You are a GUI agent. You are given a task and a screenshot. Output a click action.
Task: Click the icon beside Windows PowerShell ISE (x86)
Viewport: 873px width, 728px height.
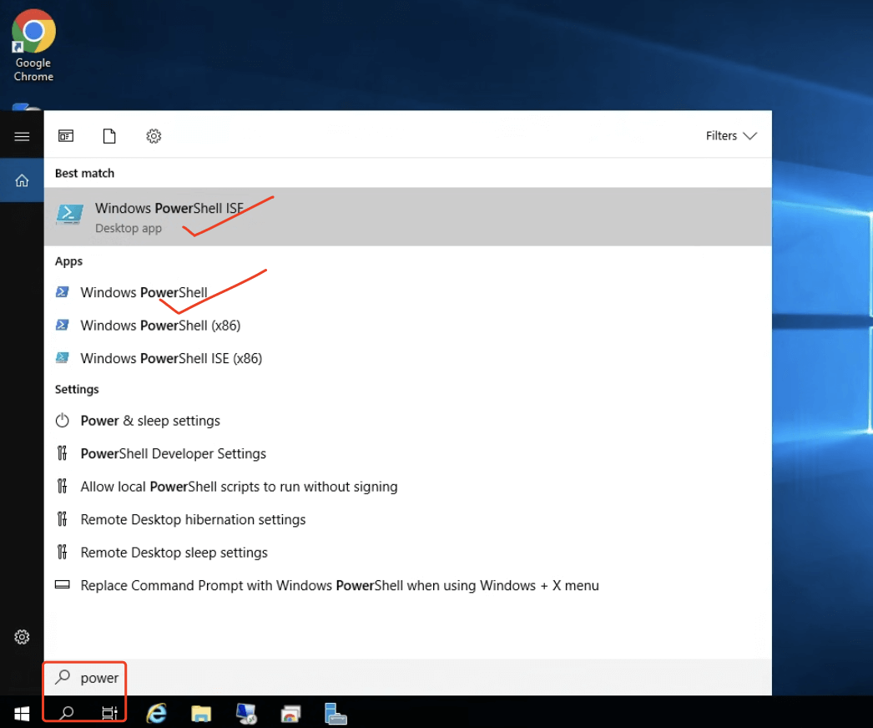click(63, 357)
